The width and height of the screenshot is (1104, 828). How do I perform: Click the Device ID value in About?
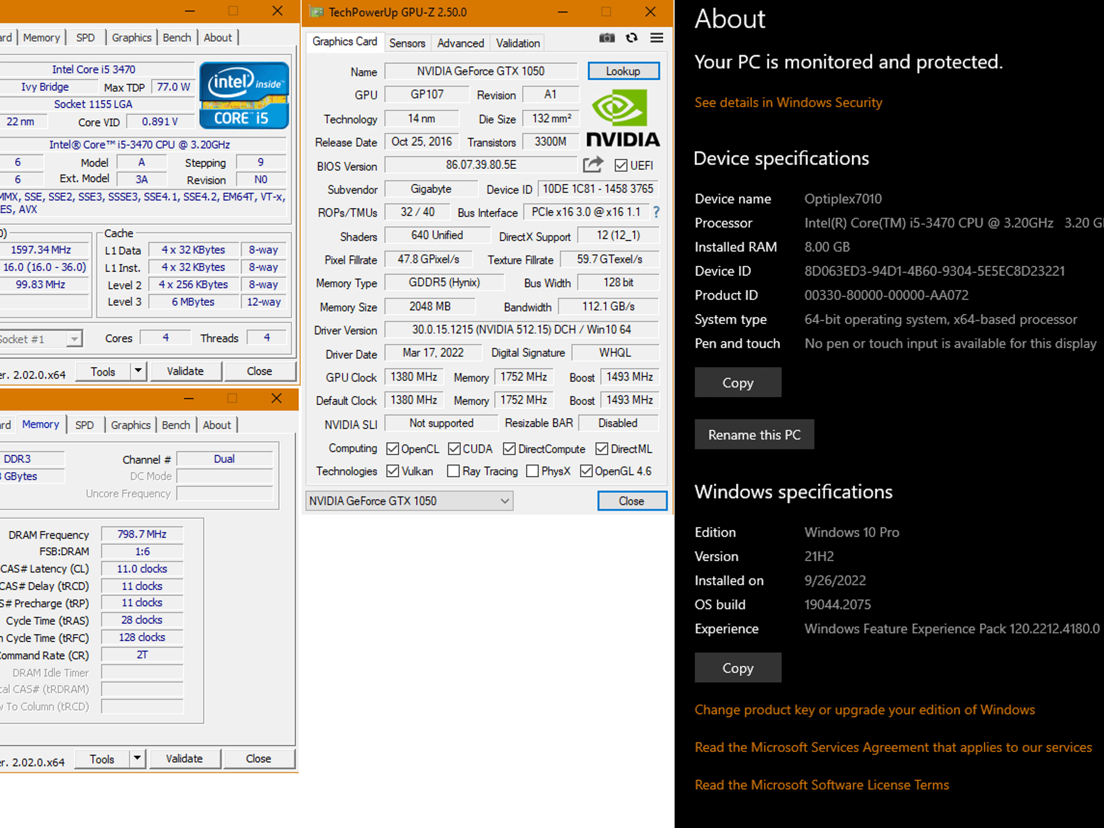click(x=935, y=271)
